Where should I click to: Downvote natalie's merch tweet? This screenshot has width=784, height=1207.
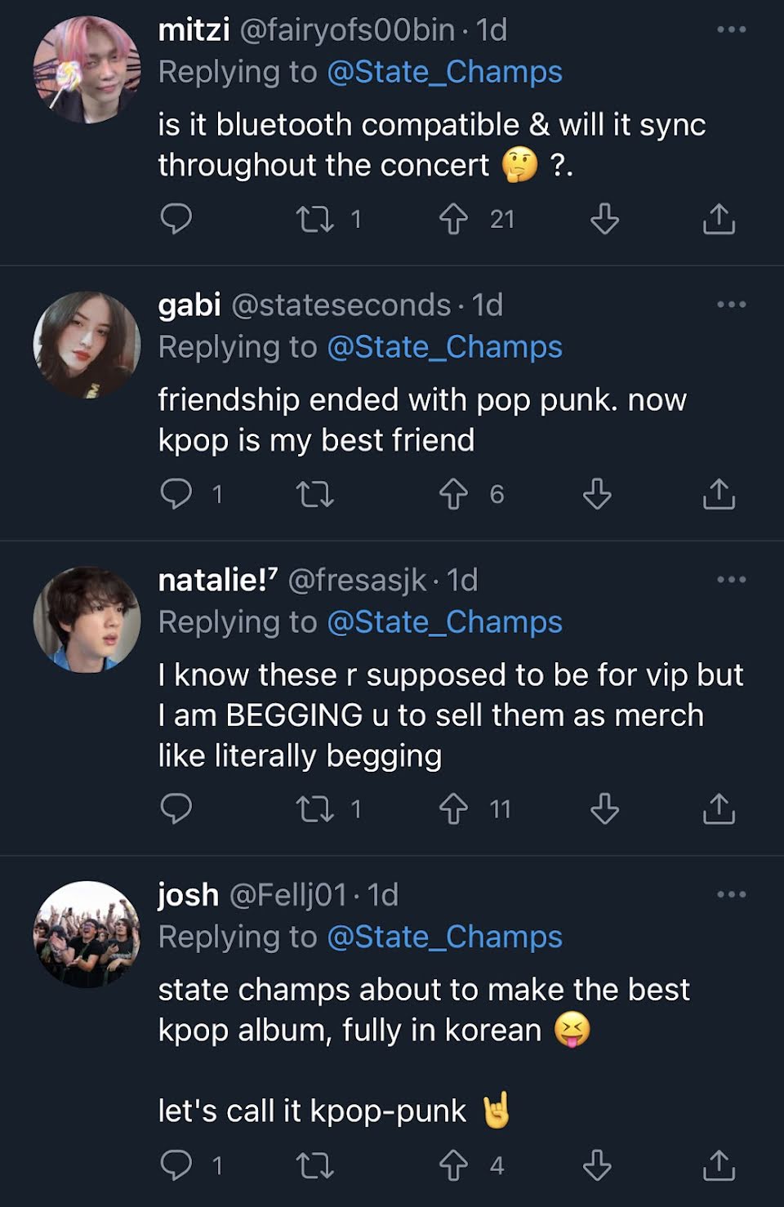(604, 808)
